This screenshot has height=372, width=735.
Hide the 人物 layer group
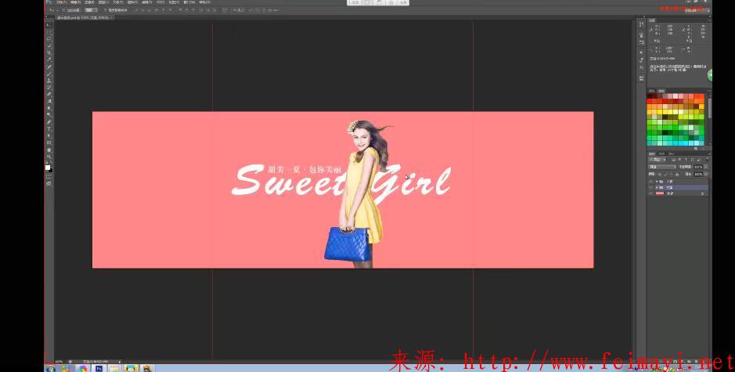tap(650, 181)
